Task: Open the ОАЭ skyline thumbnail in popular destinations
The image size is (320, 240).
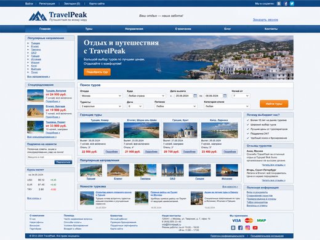Action: tap(172, 170)
